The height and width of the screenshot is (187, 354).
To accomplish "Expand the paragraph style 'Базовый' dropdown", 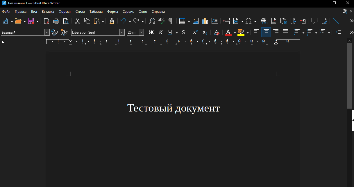I will pyautogui.click(x=47, y=32).
